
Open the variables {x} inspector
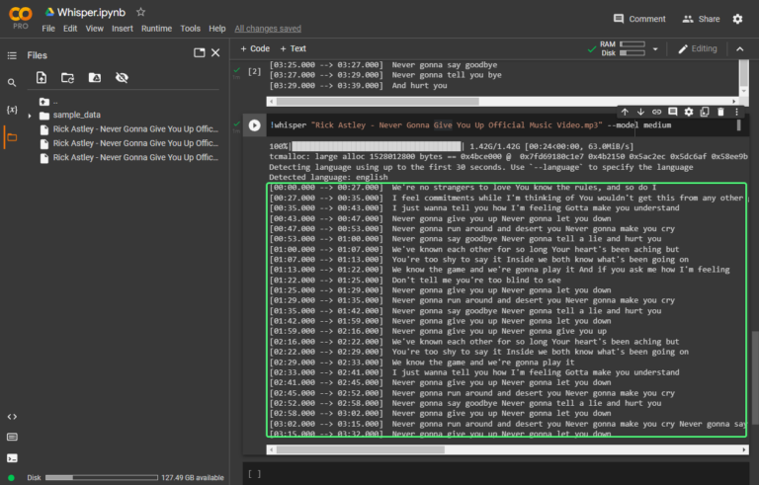[x=12, y=110]
